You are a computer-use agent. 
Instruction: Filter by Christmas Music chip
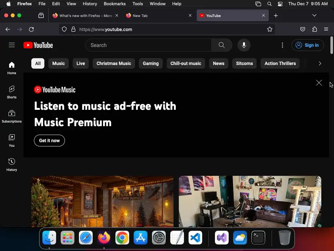(114, 63)
